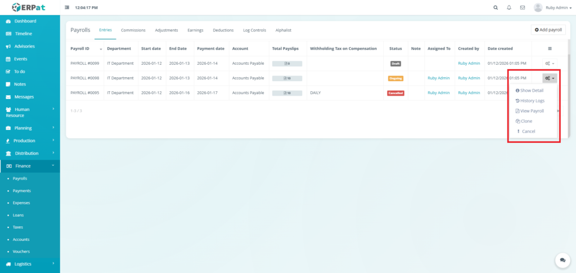This screenshot has height=273, width=576.
Task: Open the Dashboard sidebar item
Action: pyautogui.click(x=25, y=21)
